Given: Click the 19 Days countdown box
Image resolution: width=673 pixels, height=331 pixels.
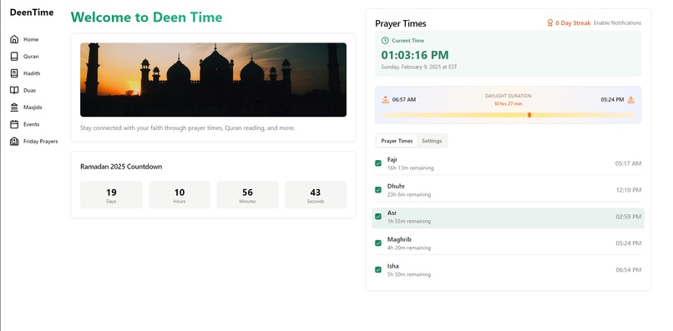Looking at the screenshot, I should tap(111, 194).
